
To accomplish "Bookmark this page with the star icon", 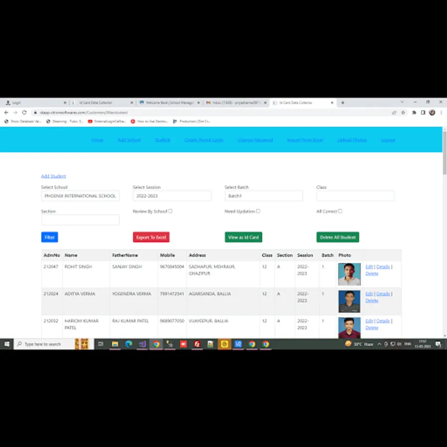I will (x=403, y=113).
